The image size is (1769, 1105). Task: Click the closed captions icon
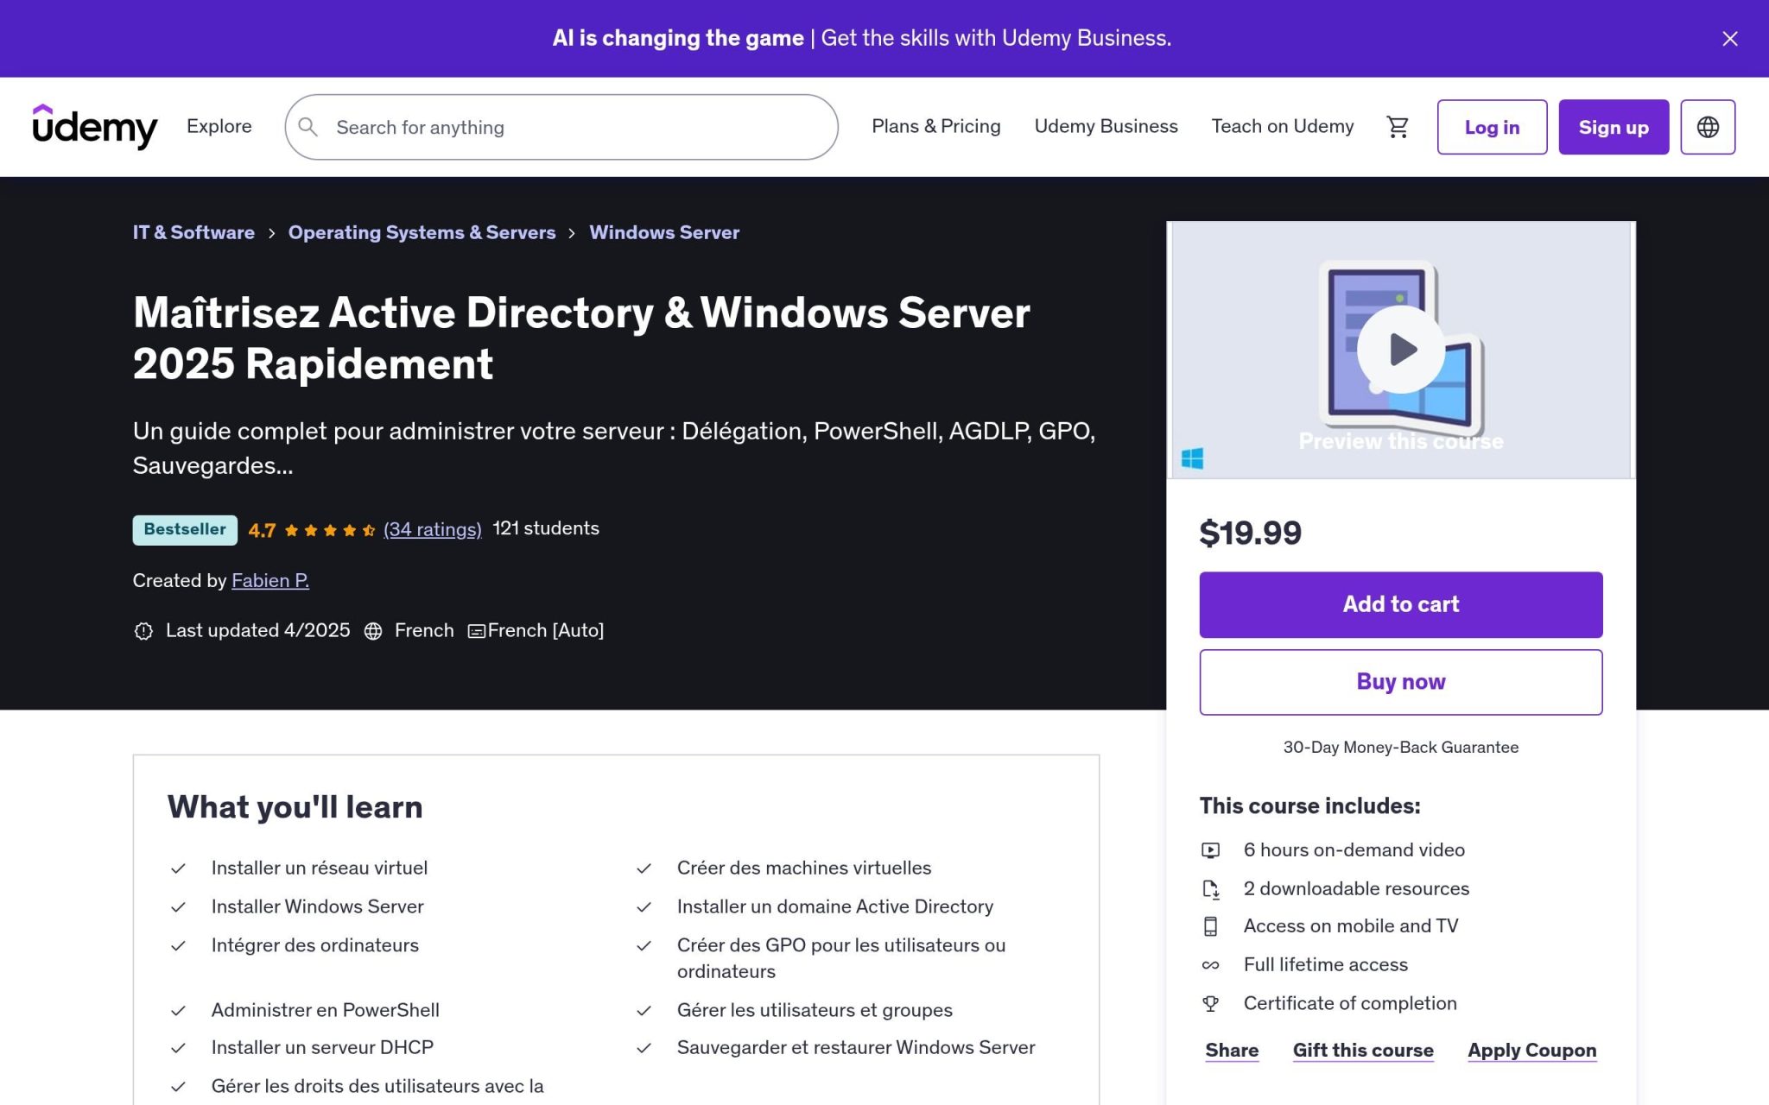coord(476,631)
